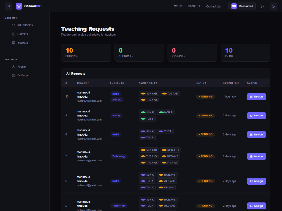Click THU A chip in request 8
The image size is (282, 211).
point(147,138)
